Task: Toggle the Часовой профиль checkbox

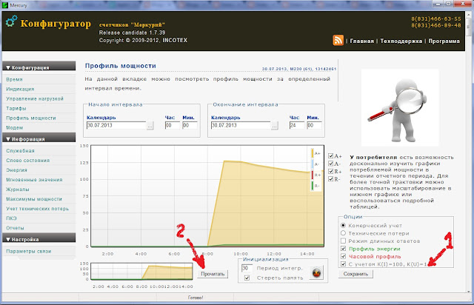Action: point(343,256)
